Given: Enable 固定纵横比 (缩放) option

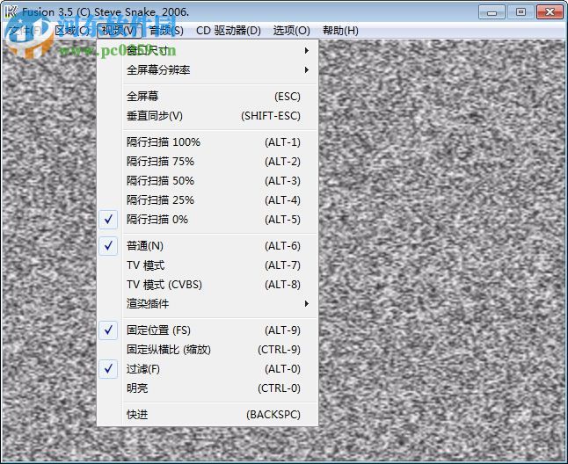Looking at the screenshot, I should (x=208, y=350).
